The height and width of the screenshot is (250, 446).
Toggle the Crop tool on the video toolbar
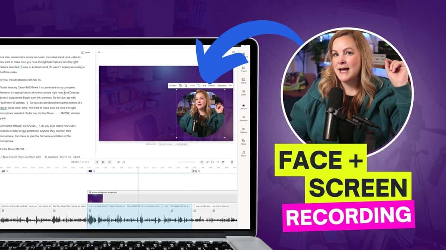[186, 85]
